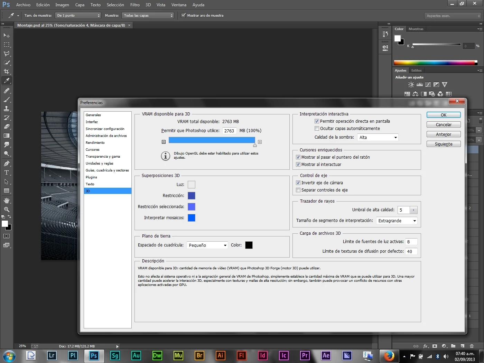Open 'Umbral de alta calidad' slider arrow
This screenshot has width=484, height=363.
tap(413, 210)
